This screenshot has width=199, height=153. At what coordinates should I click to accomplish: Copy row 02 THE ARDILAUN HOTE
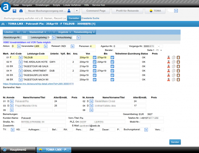pos(173,62)
